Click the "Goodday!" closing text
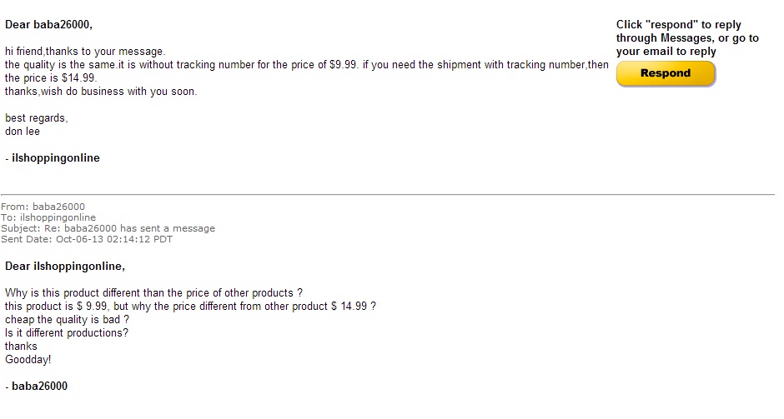Viewport: 784px width, 419px height. point(28,360)
